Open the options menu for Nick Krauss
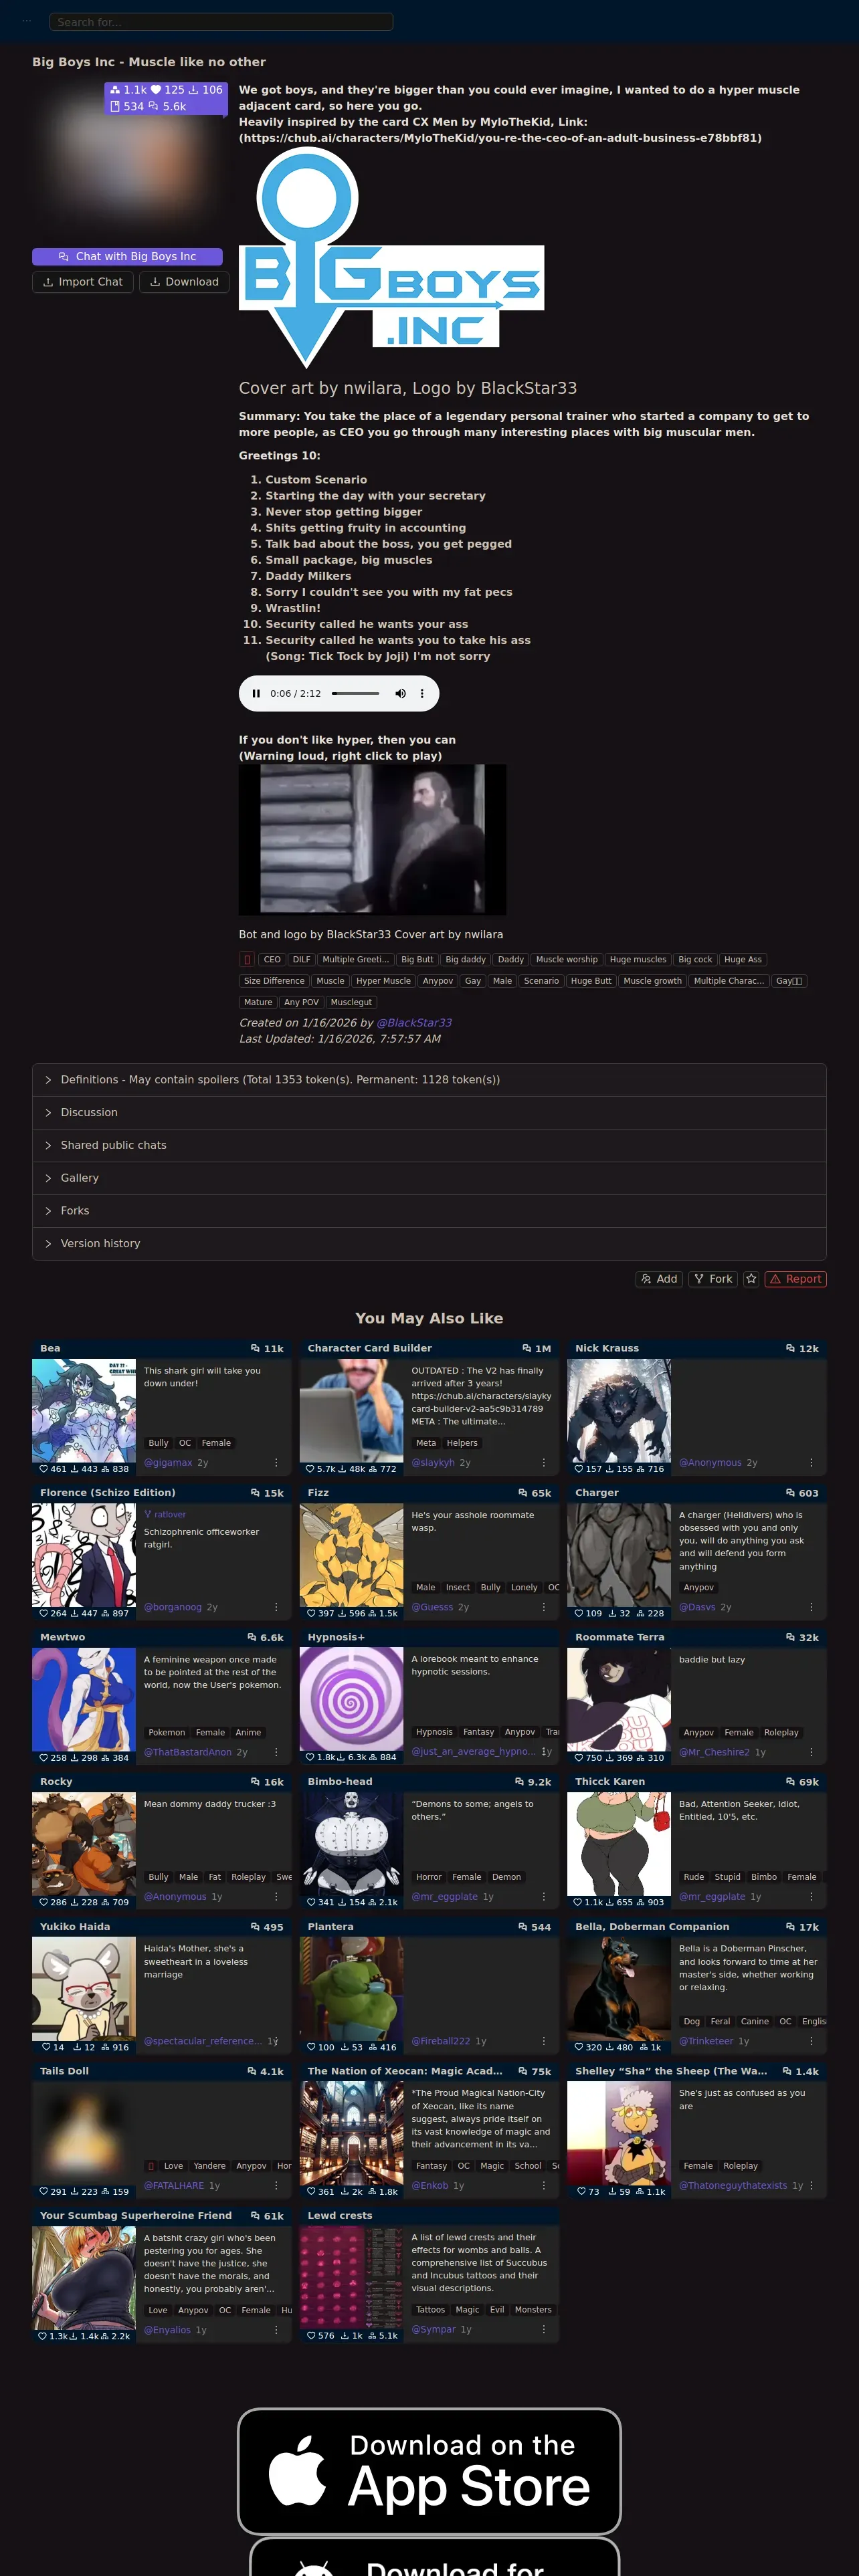Screen dimensions: 859x2576 pos(811,1462)
